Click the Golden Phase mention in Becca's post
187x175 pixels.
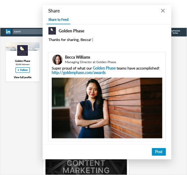coord(104,68)
